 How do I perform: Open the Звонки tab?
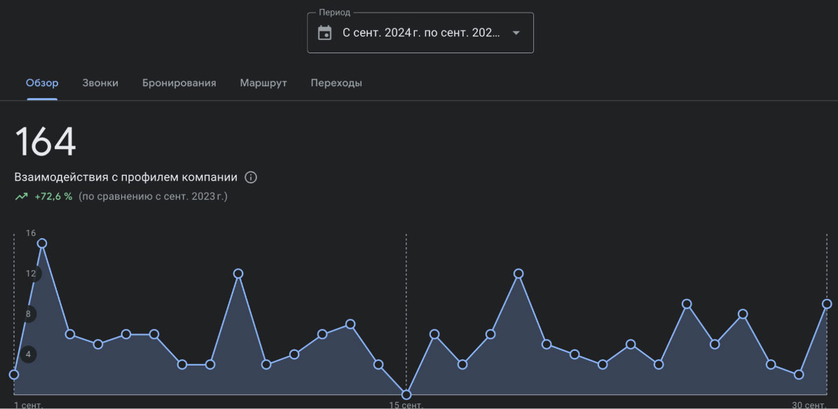[100, 83]
